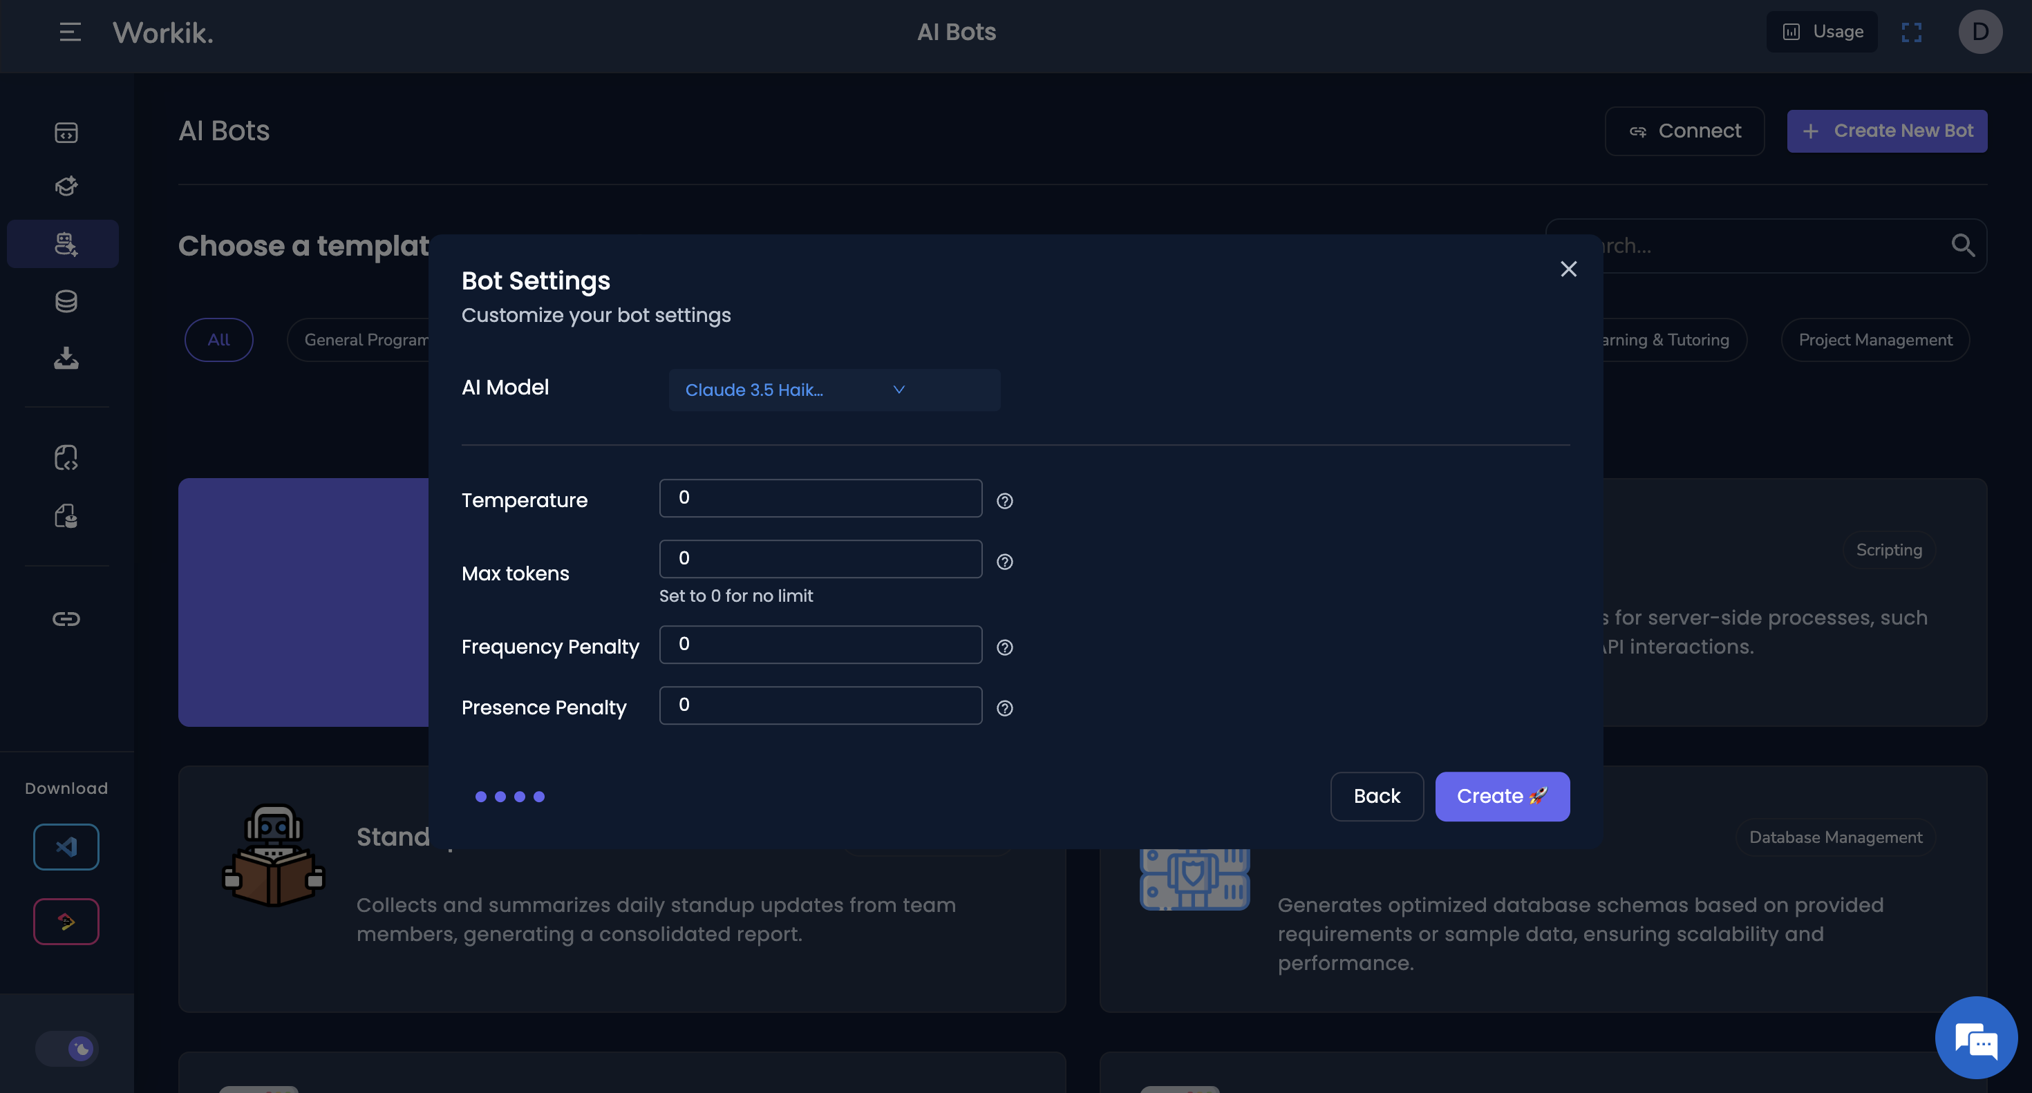Viewport: 2032px width, 1093px height.
Task: Select the All template filter
Action: [218, 340]
